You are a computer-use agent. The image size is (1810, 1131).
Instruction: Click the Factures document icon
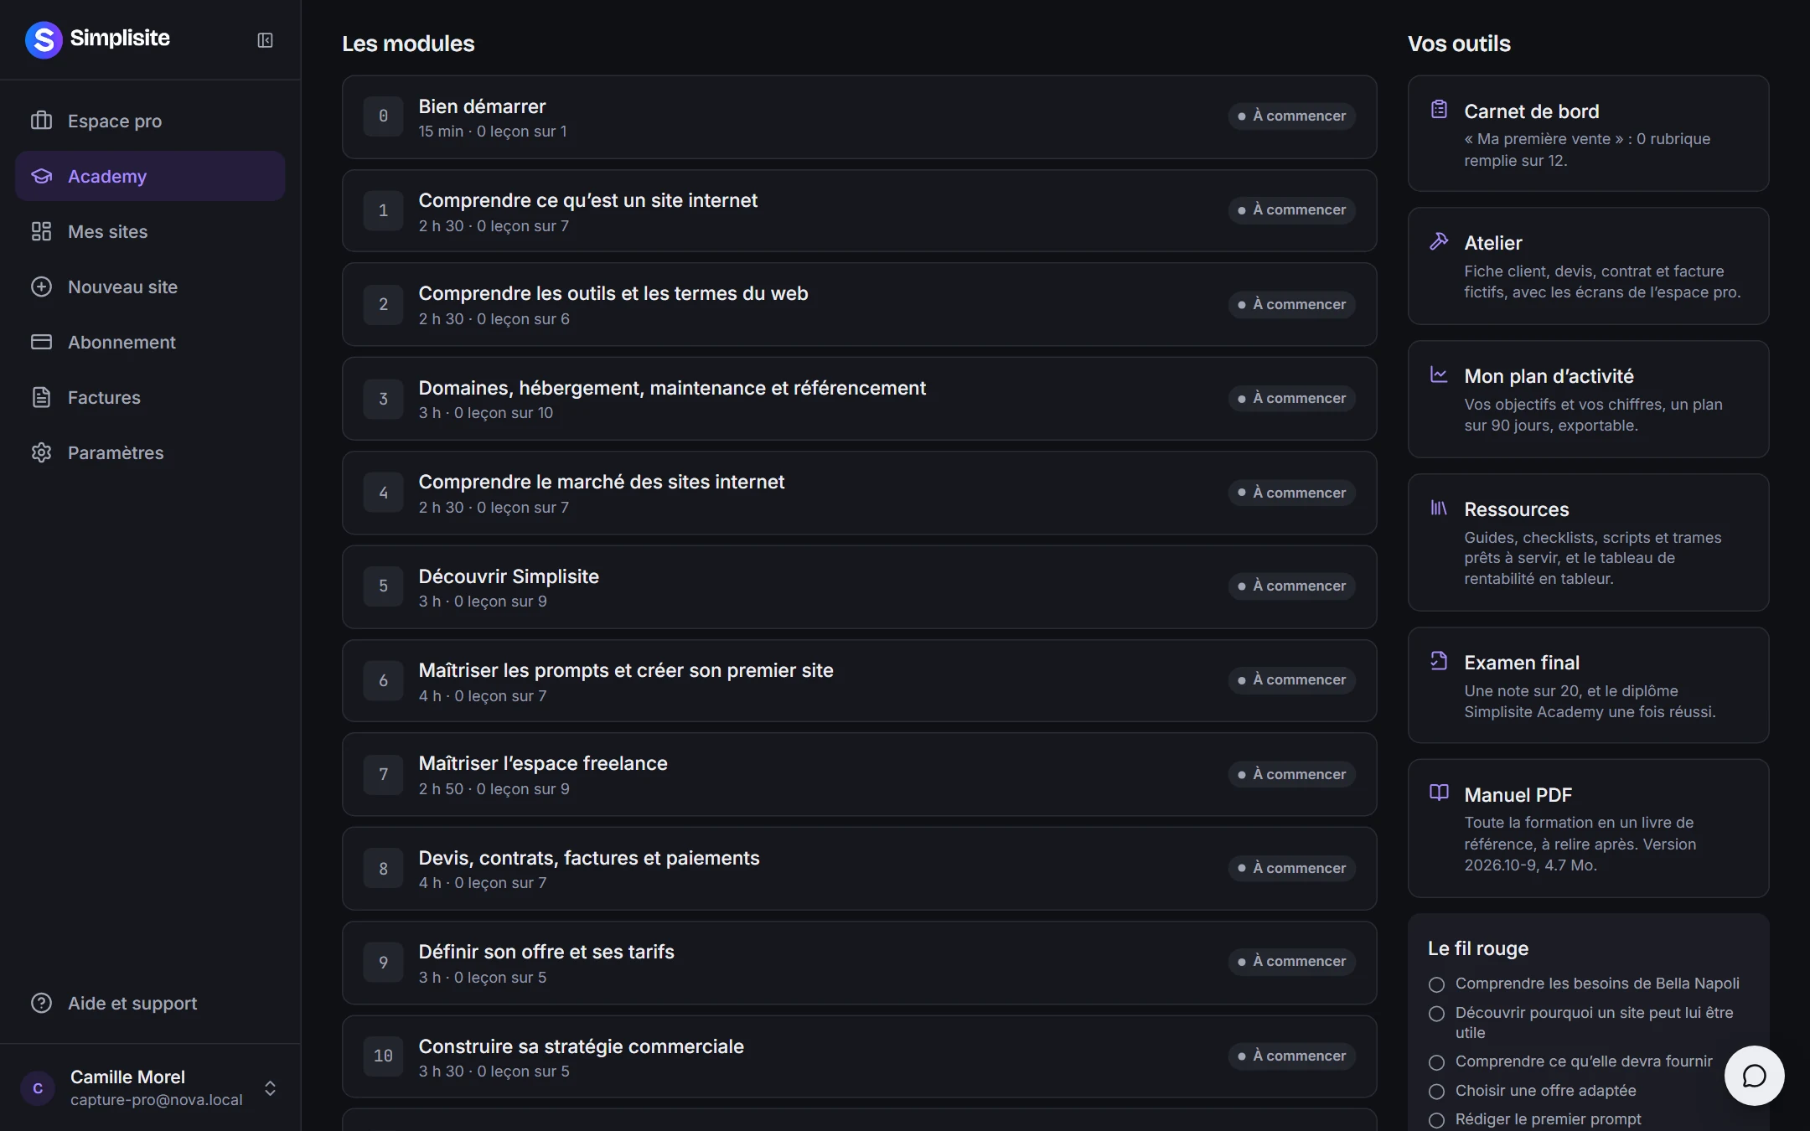point(41,397)
